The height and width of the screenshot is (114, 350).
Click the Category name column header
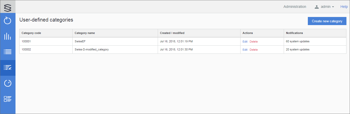pos(85,33)
